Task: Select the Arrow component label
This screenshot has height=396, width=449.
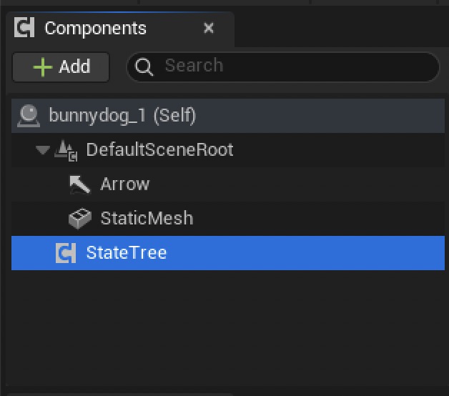Action: [x=125, y=184]
